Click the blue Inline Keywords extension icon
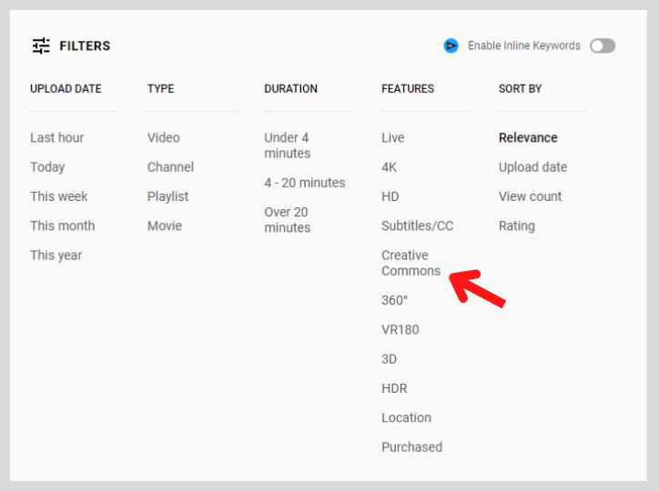The image size is (659, 491). point(451,45)
